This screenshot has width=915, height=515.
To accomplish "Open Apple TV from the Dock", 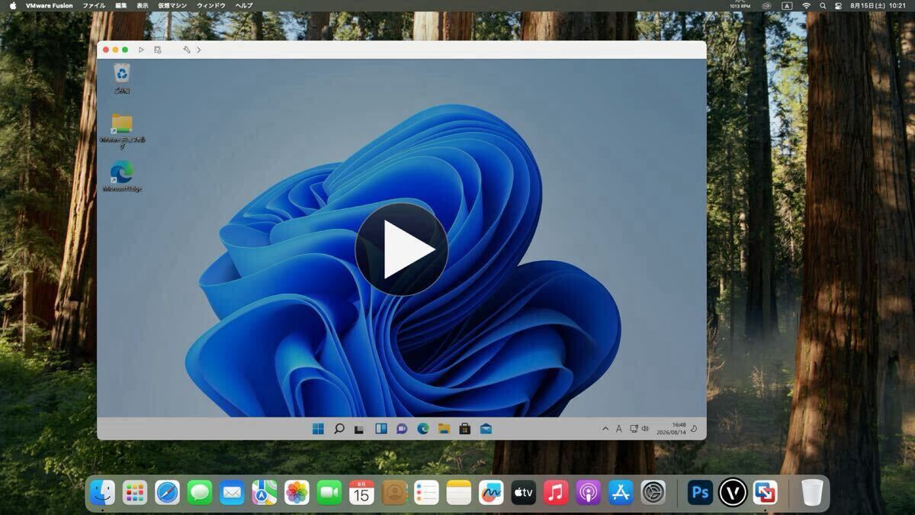I will tap(524, 492).
